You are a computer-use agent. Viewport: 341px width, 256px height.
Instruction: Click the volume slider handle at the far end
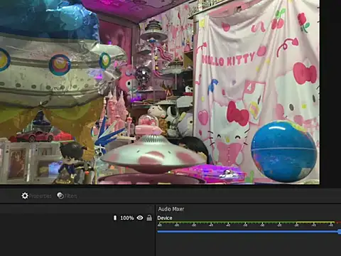(x=340, y=232)
